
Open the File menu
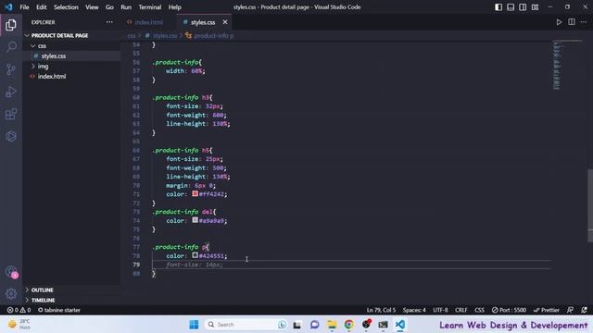coord(24,7)
